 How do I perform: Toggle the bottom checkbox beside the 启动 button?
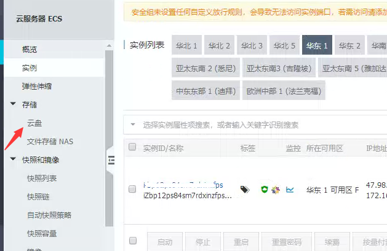[132, 241]
